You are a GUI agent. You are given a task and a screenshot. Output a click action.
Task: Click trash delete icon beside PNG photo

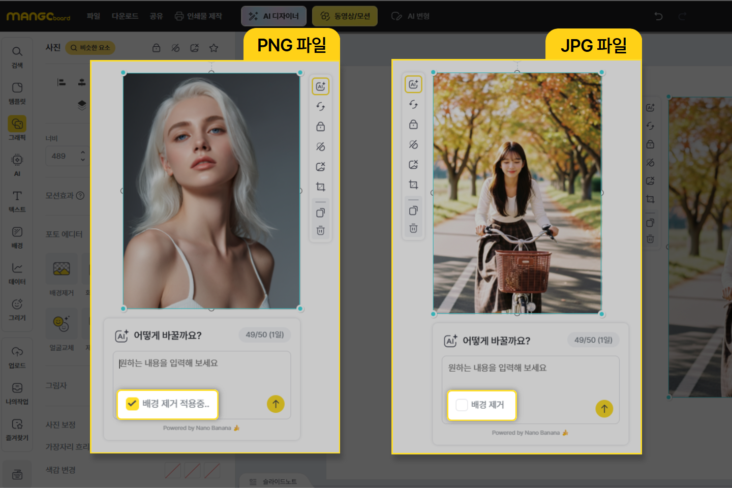pos(320,231)
